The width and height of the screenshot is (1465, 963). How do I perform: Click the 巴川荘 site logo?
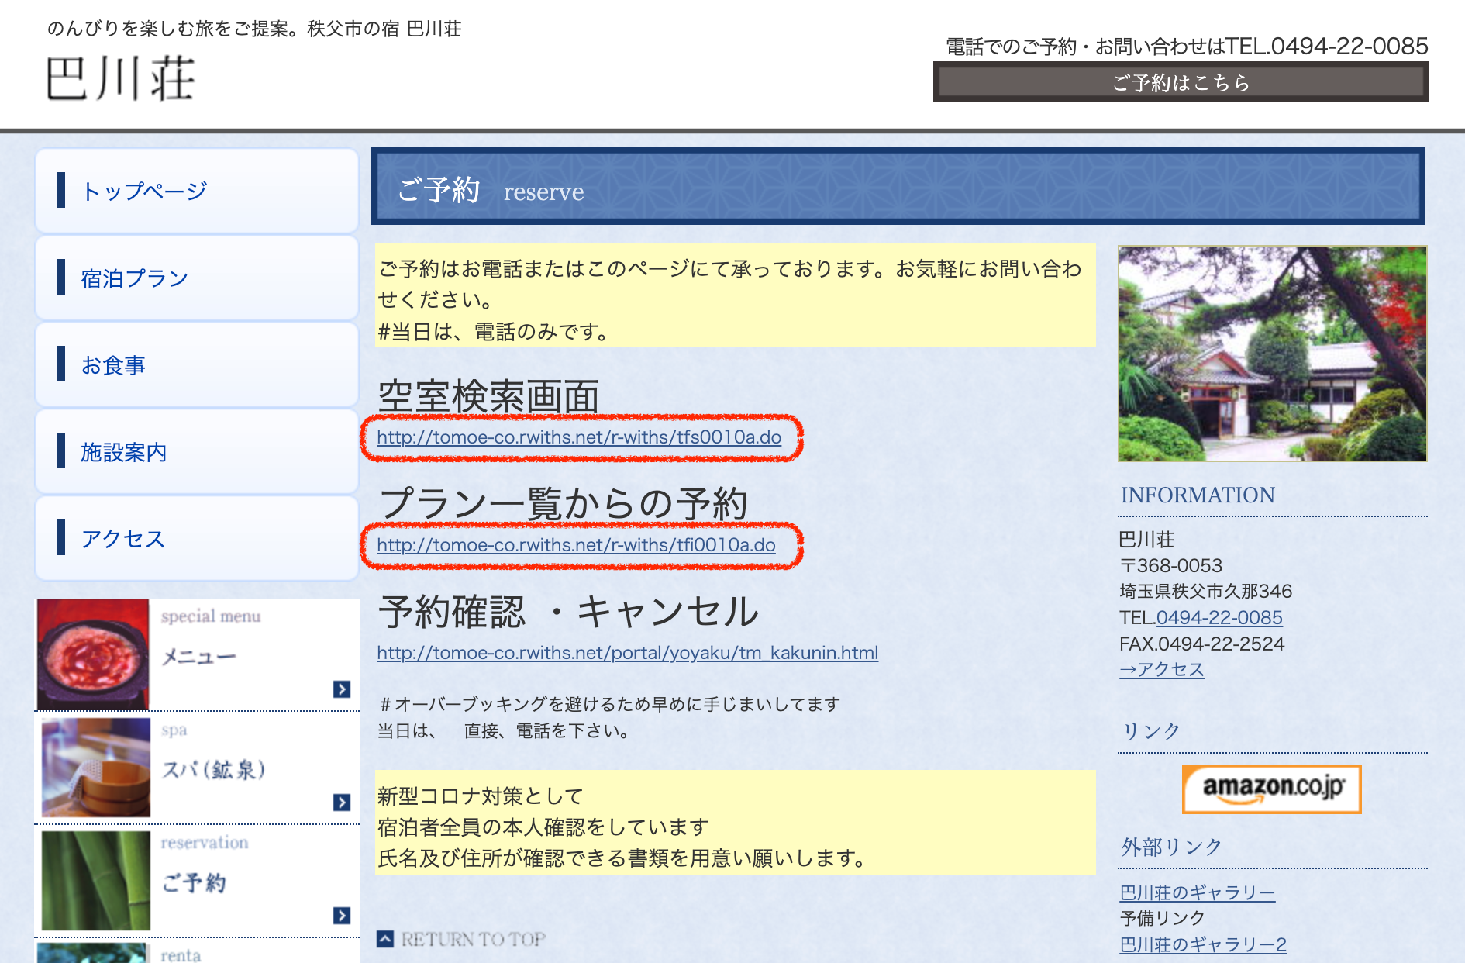(x=121, y=79)
